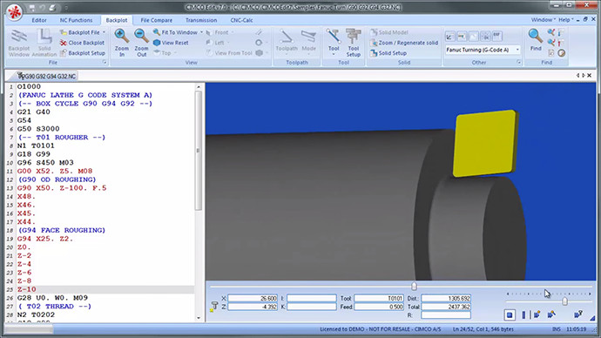Open the CIMCO application menu button
The width and height of the screenshot is (601, 338).
[x=14, y=11]
